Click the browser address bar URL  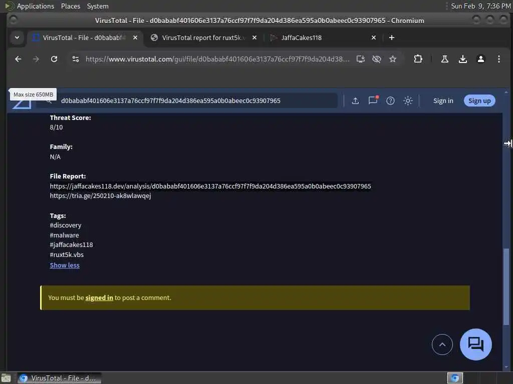pos(217,59)
